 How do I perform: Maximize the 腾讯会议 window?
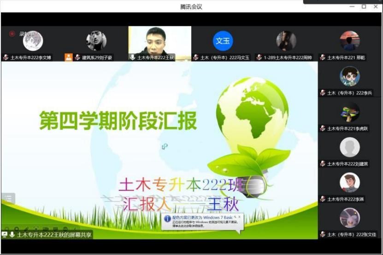(364, 6)
